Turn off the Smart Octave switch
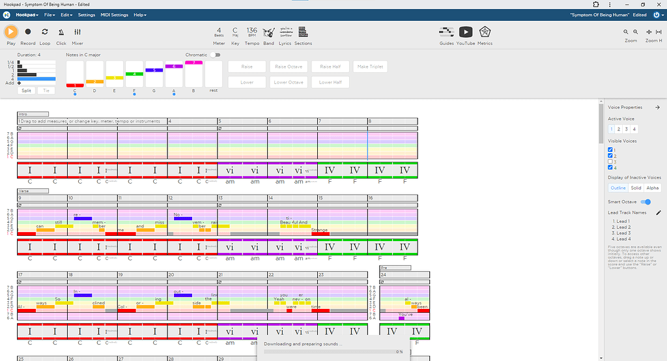 point(646,202)
